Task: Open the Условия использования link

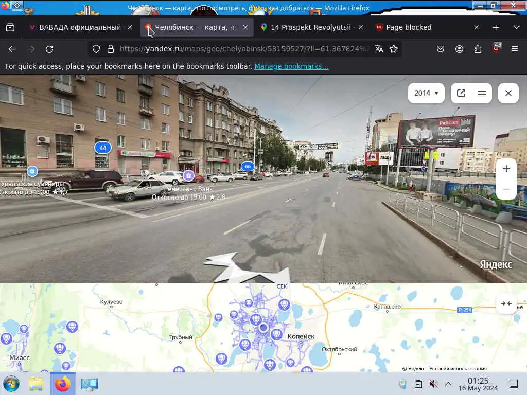Action: pos(458,368)
